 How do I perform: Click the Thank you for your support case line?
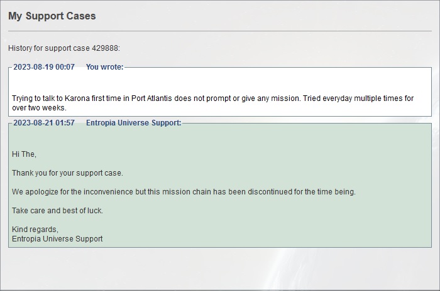(x=67, y=173)
